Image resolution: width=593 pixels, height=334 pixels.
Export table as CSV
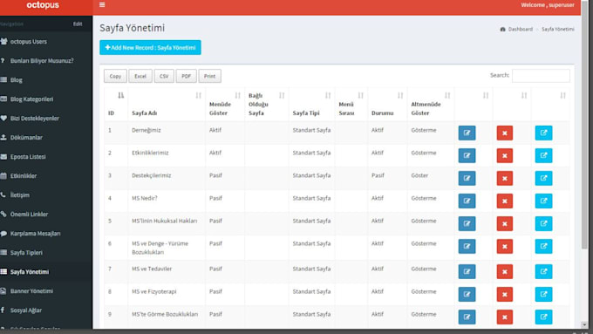click(x=164, y=76)
